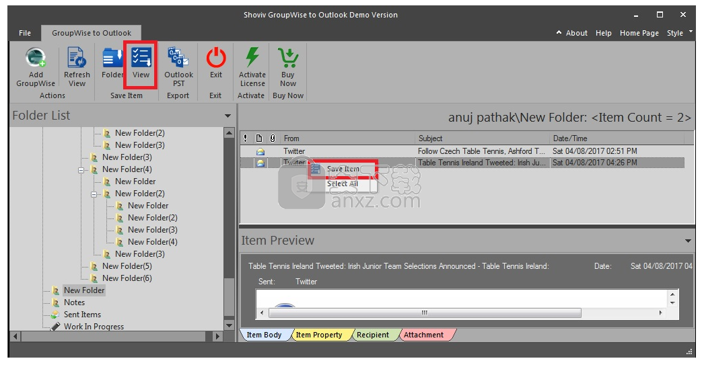Sort messages by the From column
Viewport: 702px width, 367px height.
coord(348,138)
